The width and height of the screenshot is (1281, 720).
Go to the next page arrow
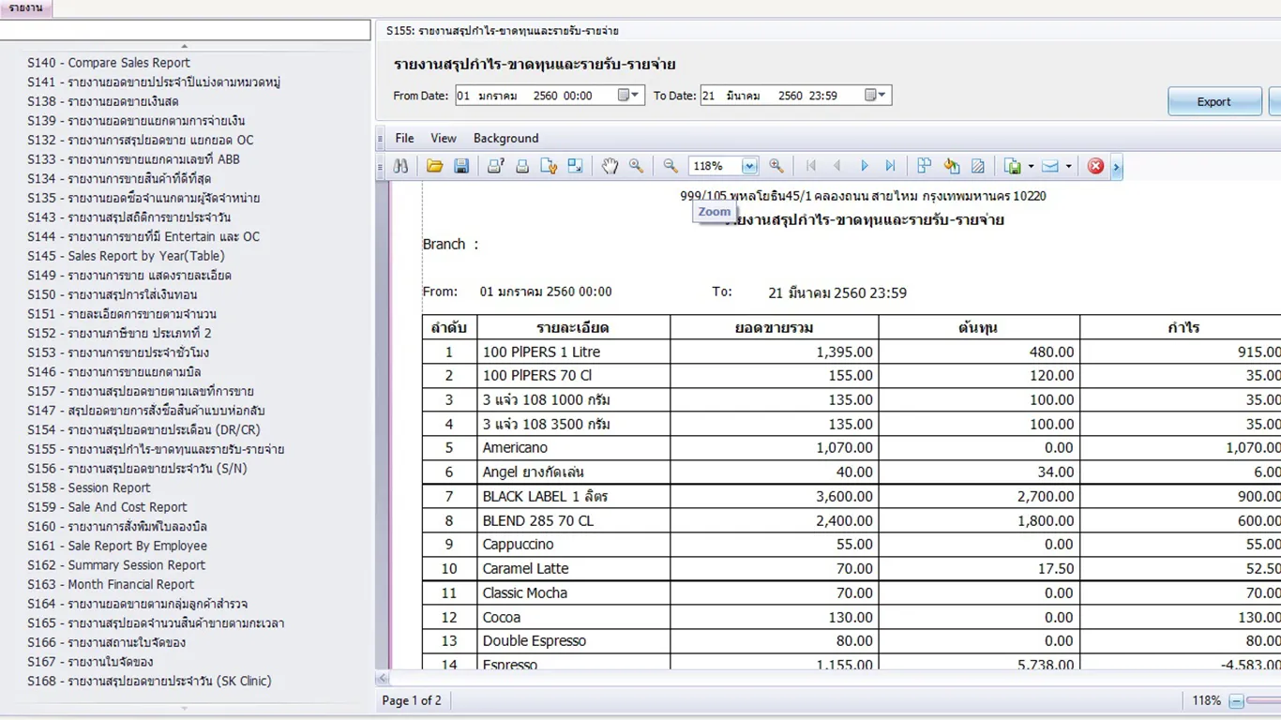(x=865, y=166)
